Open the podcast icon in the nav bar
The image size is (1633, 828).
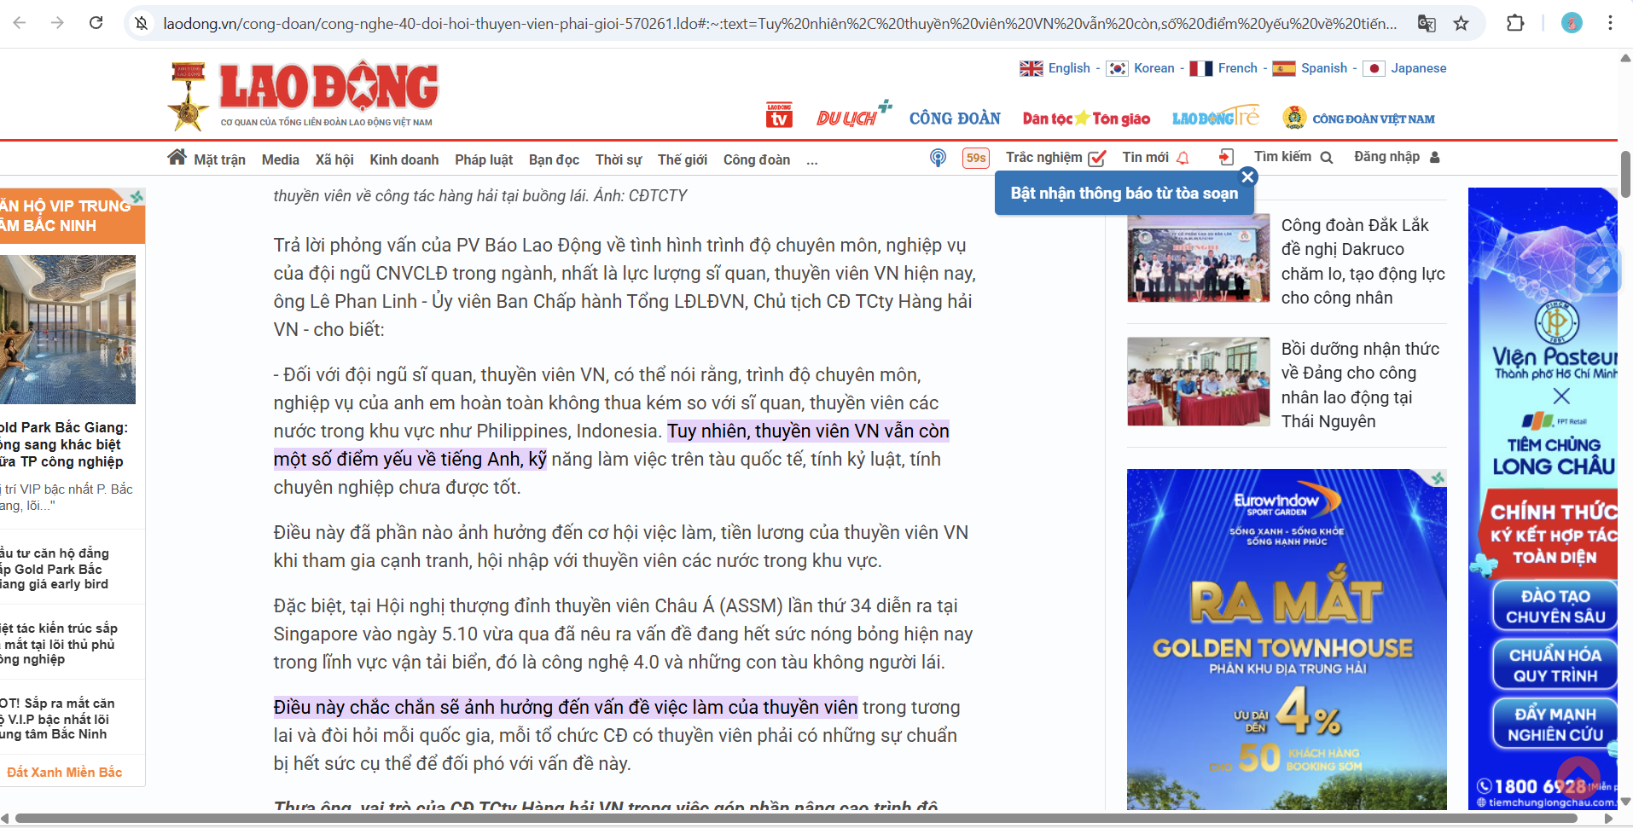(938, 158)
